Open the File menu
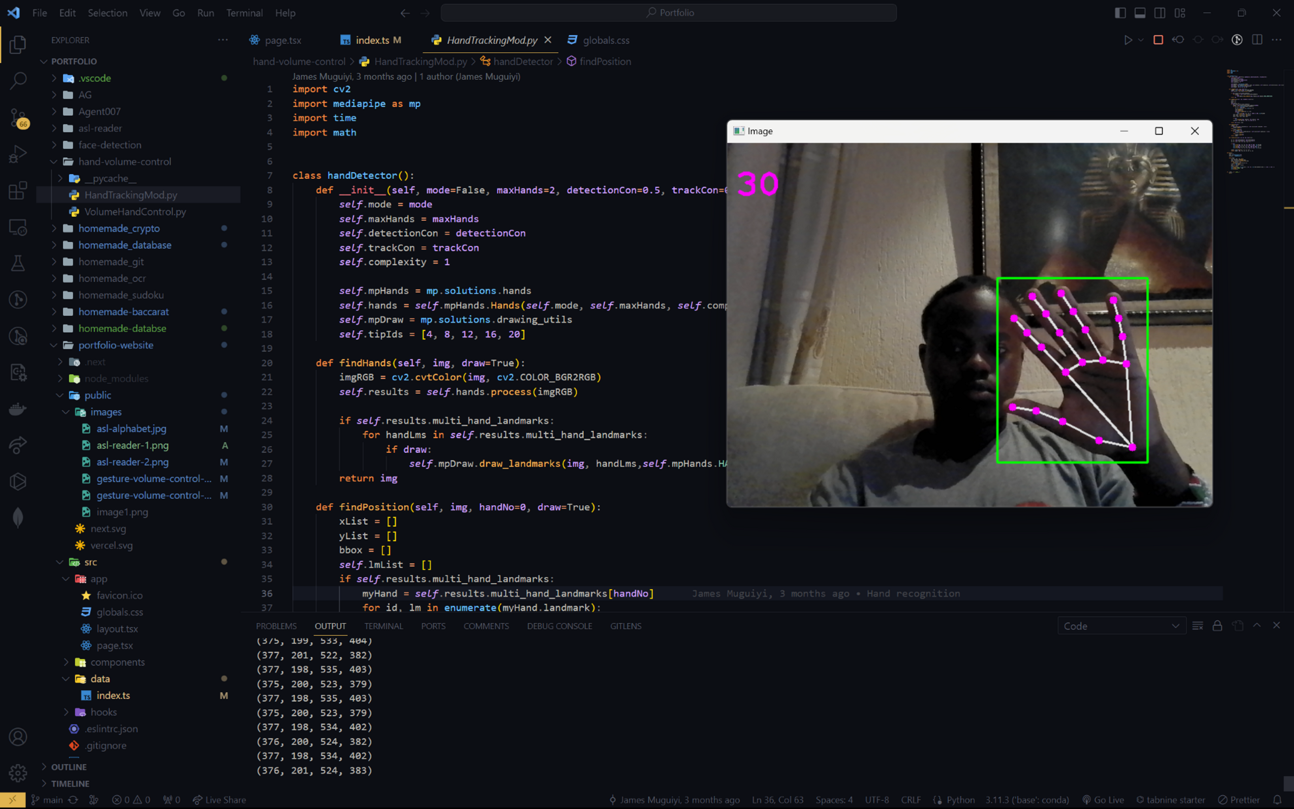1294x809 pixels. [x=39, y=13]
